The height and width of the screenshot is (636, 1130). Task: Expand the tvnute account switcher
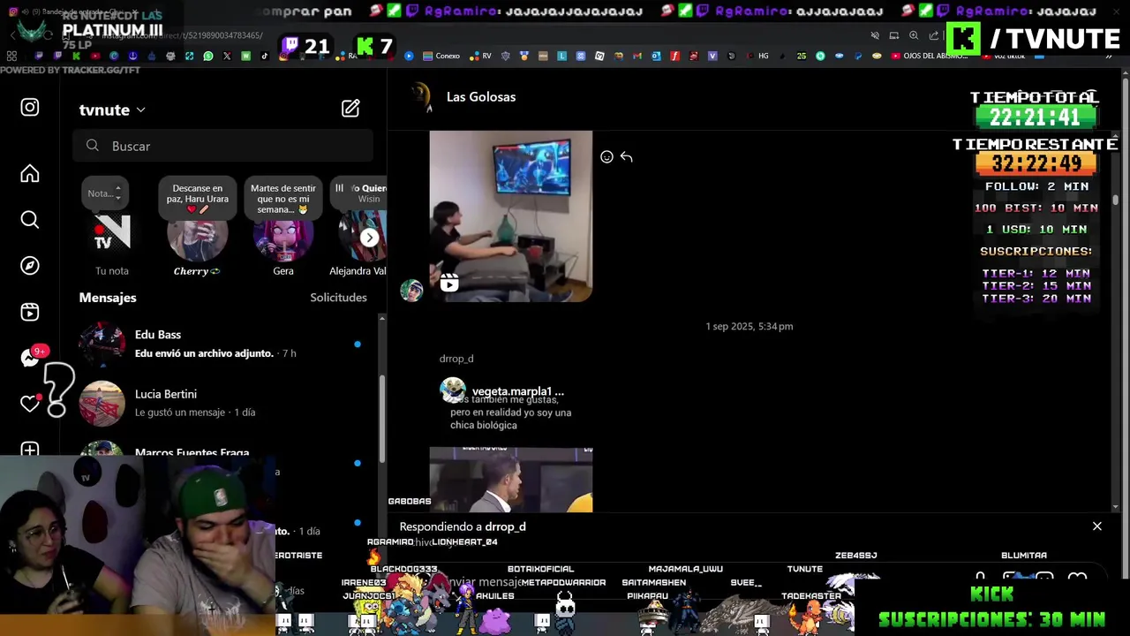(x=112, y=110)
